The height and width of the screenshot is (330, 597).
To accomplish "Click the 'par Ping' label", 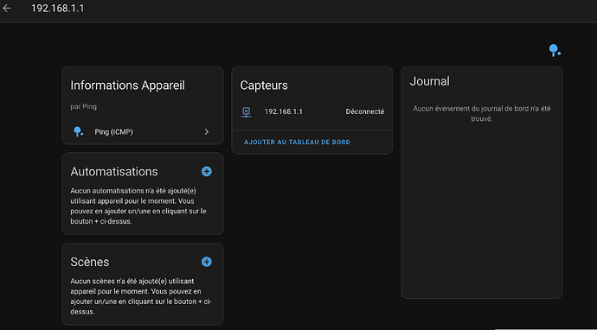I will [83, 107].
